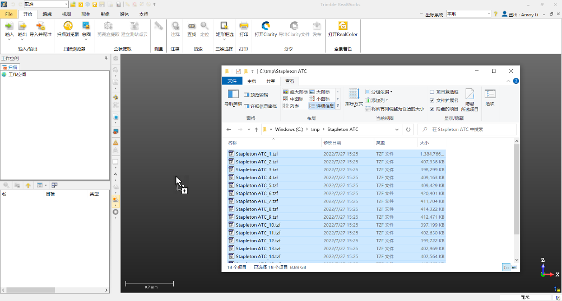Click the 预览窗格 preview pane button in Explorer
The height and width of the screenshot is (301, 562).
tap(256, 95)
